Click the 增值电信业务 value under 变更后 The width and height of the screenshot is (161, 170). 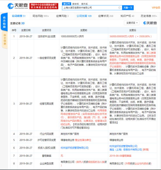click(x=117, y=140)
